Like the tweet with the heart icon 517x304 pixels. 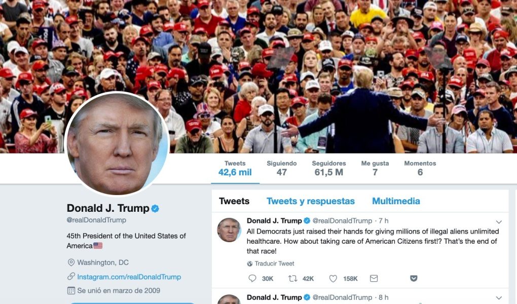[333, 279]
